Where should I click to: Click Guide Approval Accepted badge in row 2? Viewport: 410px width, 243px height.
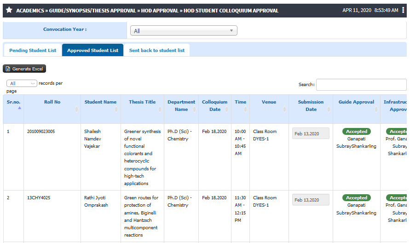pyautogui.click(x=357, y=198)
